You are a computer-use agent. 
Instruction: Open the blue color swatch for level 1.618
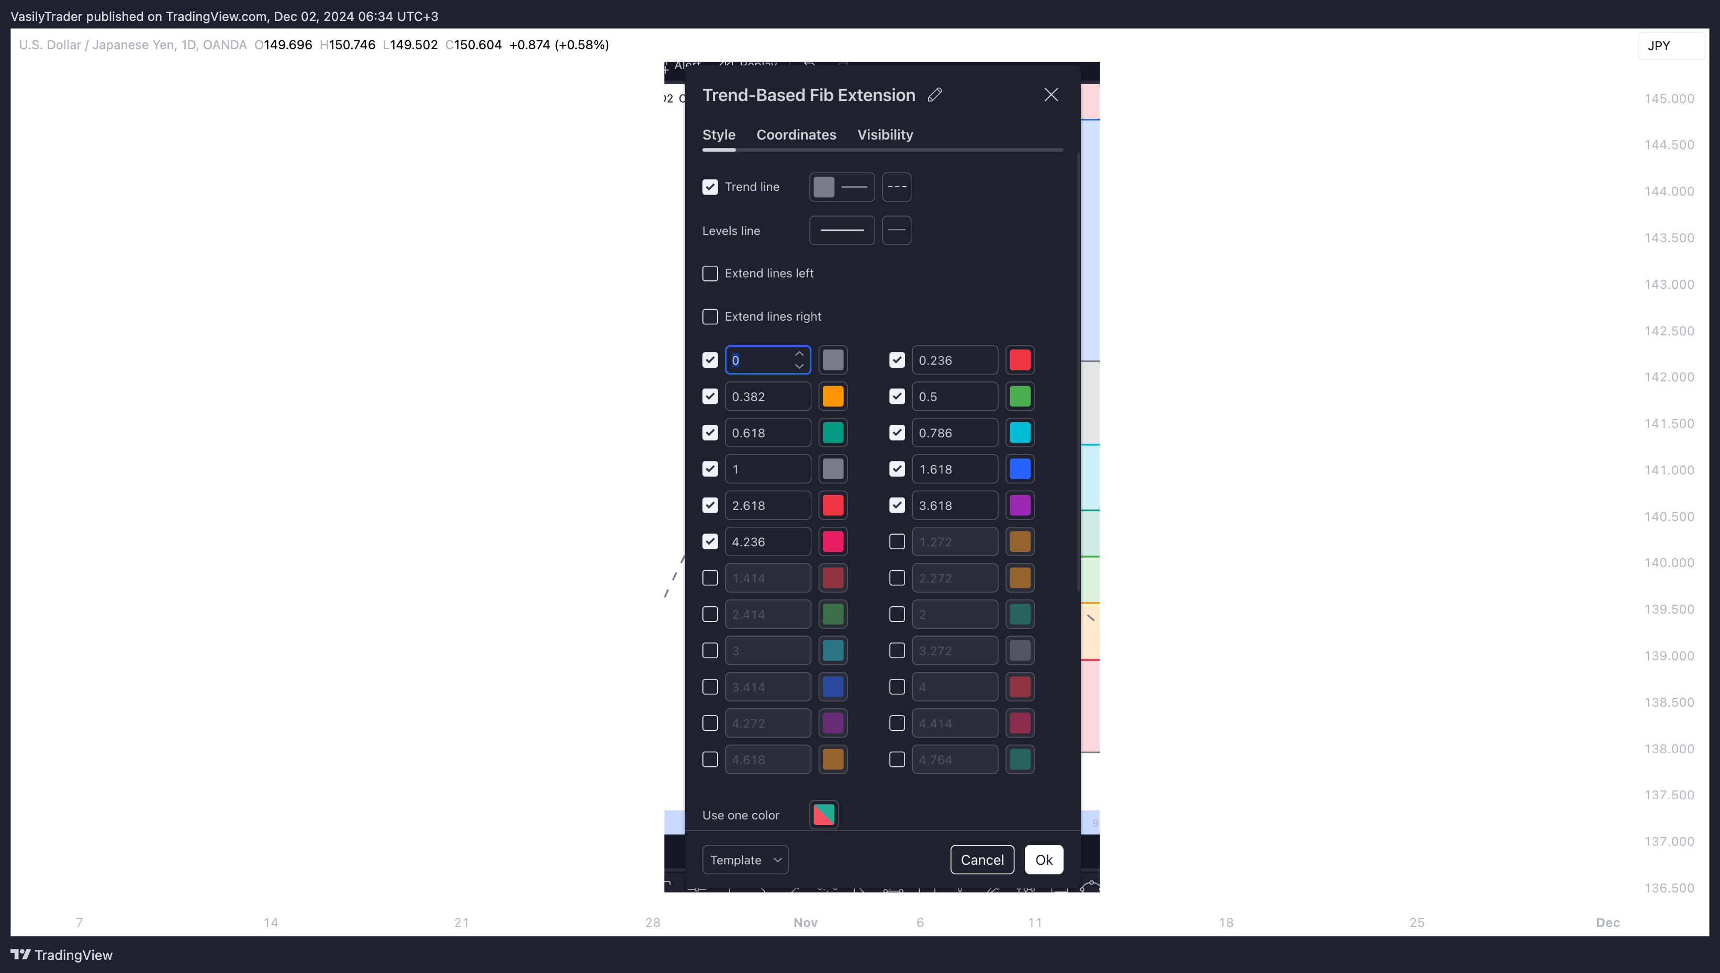pyautogui.click(x=1020, y=469)
